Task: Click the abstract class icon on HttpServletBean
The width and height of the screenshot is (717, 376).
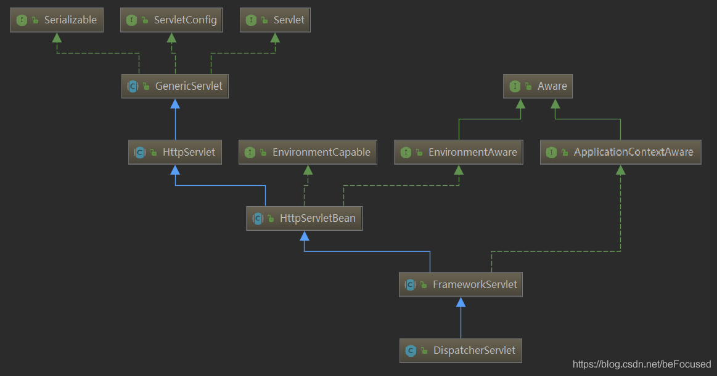Action: 258,218
